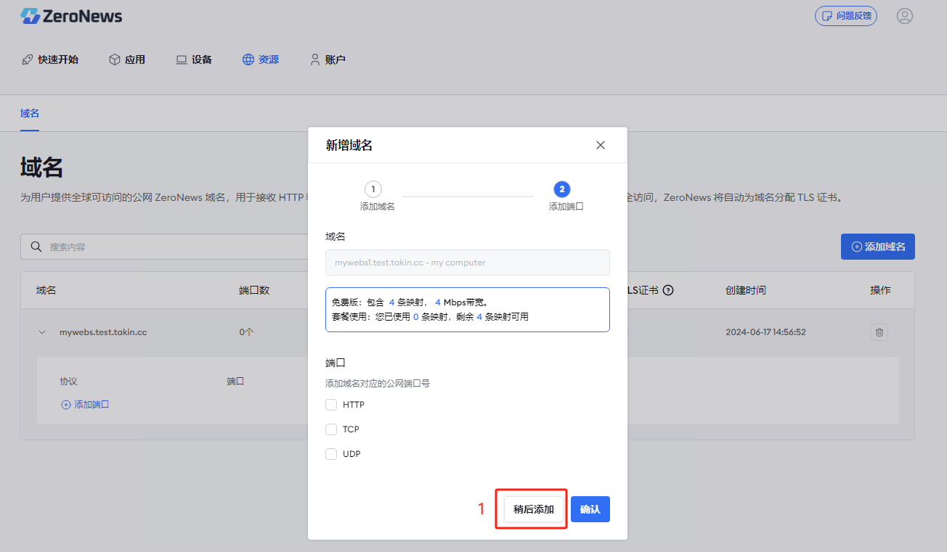This screenshot has height=552, width=947.
Task: Click the 协议 column label
Action: (68, 381)
